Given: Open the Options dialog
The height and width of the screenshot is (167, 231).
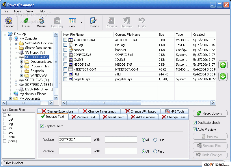Looking at the screenshot, I should [94, 22].
